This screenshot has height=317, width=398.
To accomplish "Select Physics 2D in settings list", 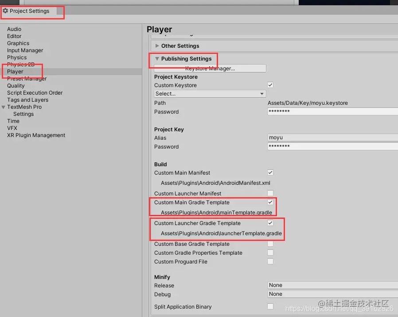I will [21, 64].
